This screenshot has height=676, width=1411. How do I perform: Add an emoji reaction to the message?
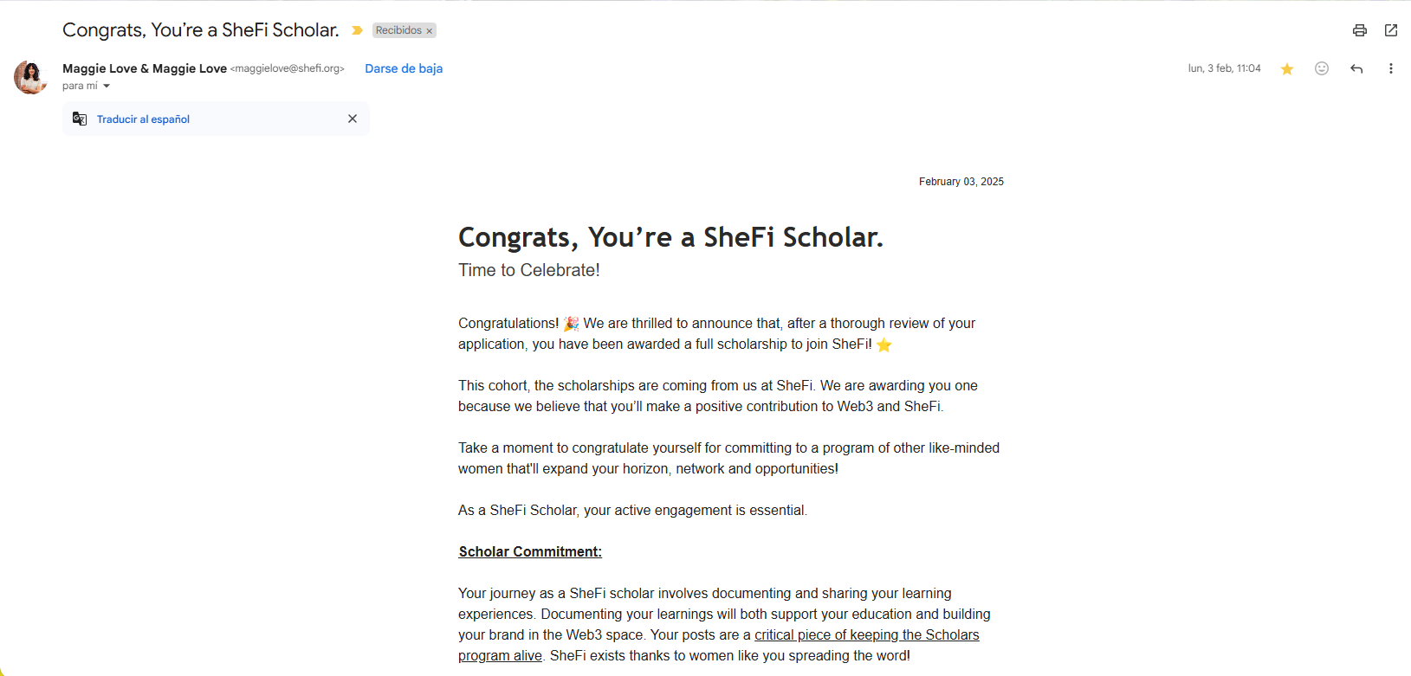[1322, 68]
